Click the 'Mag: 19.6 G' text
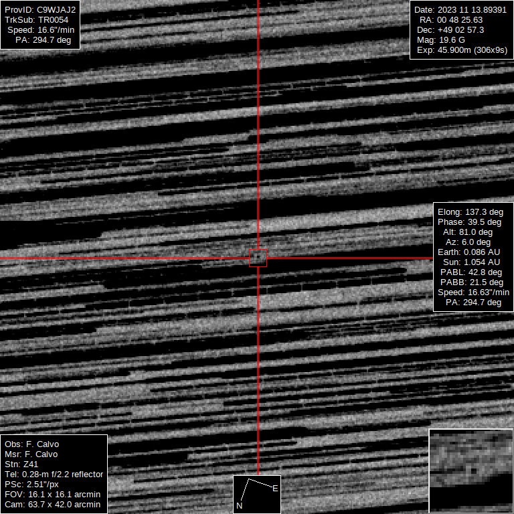This screenshot has height=514, width=514. click(x=441, y=40)
